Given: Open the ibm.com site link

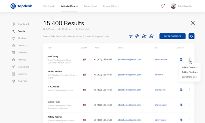Looking at the screenshot, I should click(159, 75).
